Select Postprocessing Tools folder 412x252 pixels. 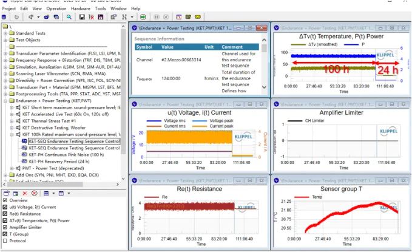68,94
